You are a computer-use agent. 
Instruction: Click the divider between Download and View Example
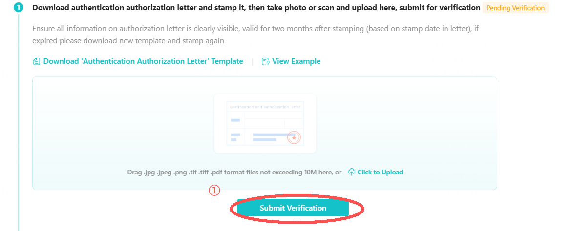tap(253, 61)
